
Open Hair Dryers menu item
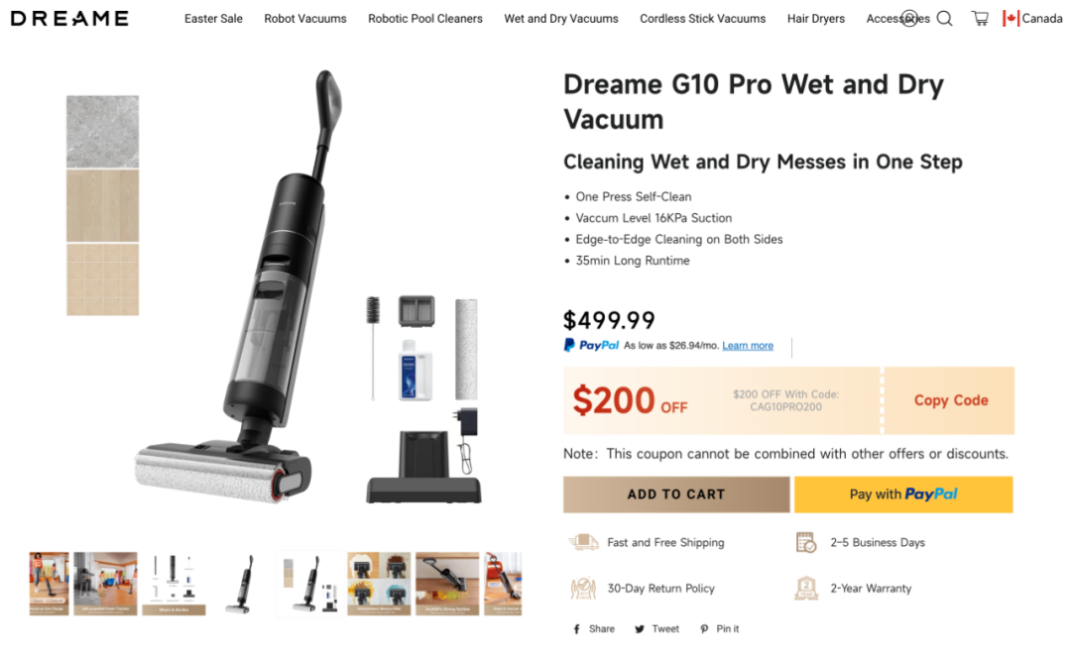(815, 19)
